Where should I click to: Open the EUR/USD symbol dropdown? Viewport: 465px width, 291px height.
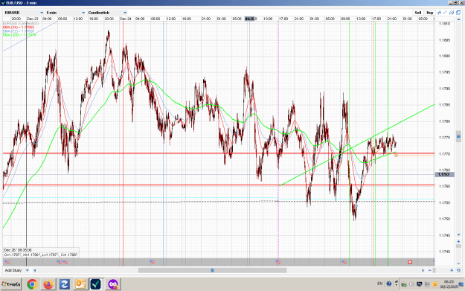click(24, 13)
